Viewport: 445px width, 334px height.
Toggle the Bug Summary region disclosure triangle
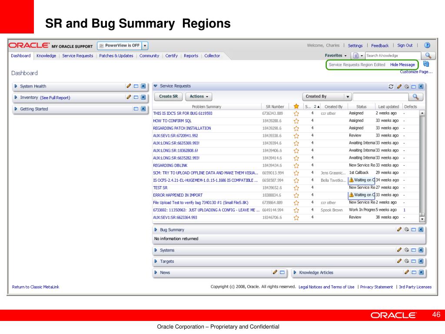(156, 230)
